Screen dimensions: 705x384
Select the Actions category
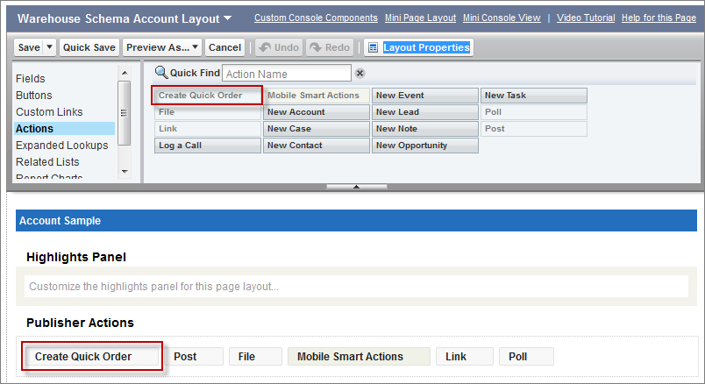[64, 129]
